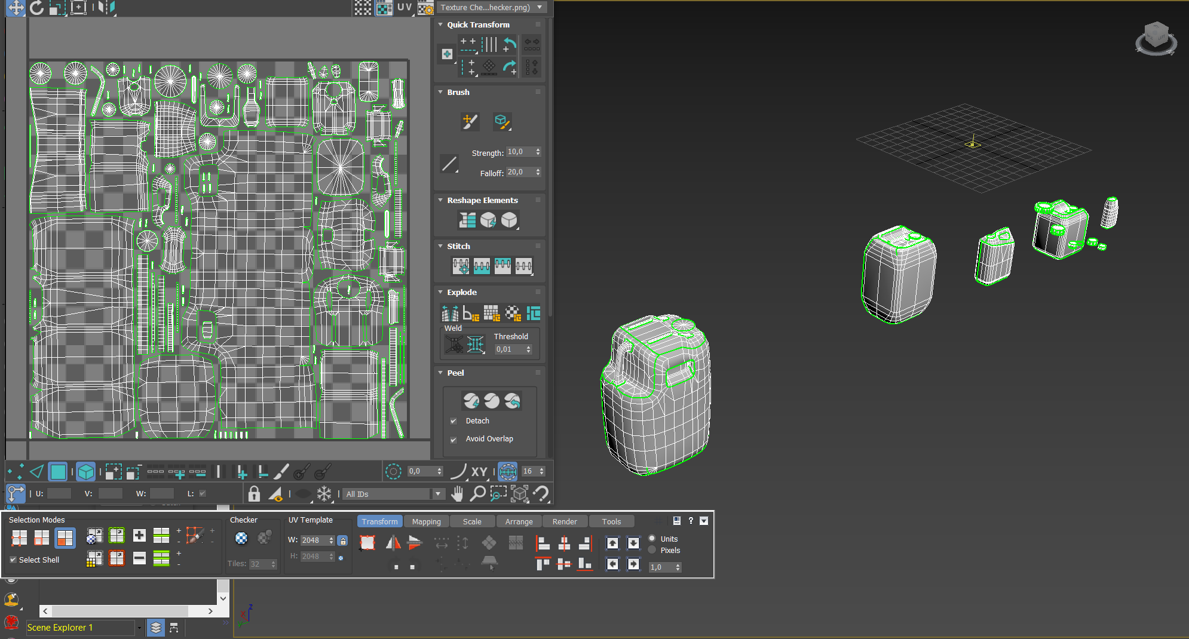
Task: Switch to the Transform tab
Action: 379,521
